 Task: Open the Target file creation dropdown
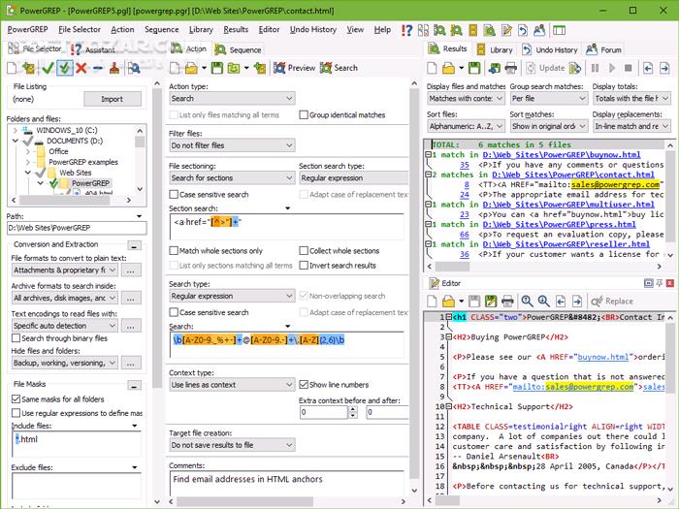point(232,445)
